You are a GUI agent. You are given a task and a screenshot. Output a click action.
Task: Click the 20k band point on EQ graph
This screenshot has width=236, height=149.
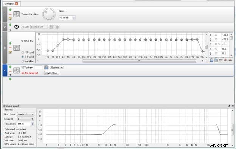point(202,51)
